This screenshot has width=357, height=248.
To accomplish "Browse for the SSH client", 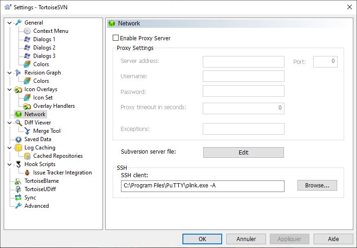I will coord(317,185).
